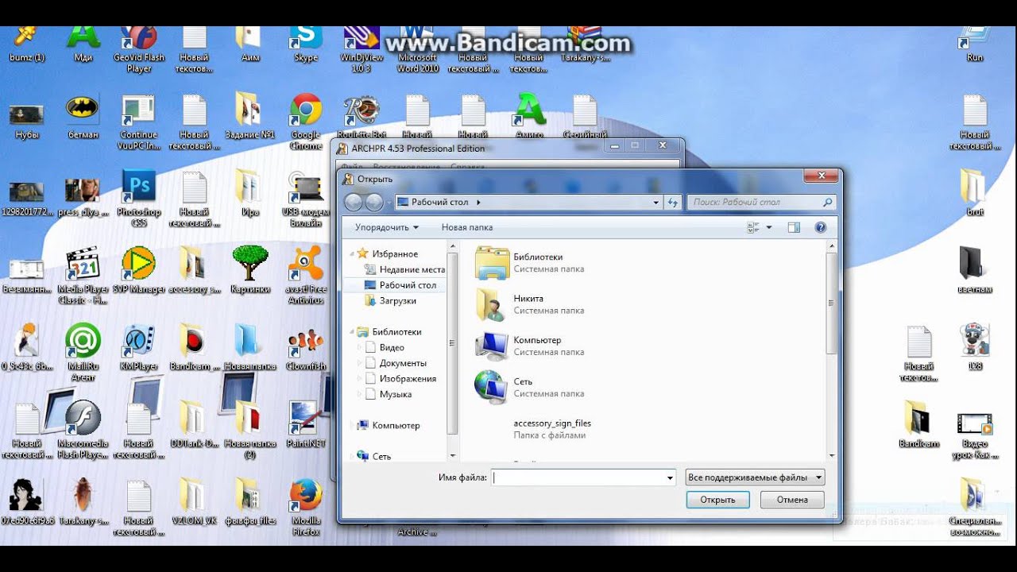Click the file list vertical scrollbar

point(832,351)
